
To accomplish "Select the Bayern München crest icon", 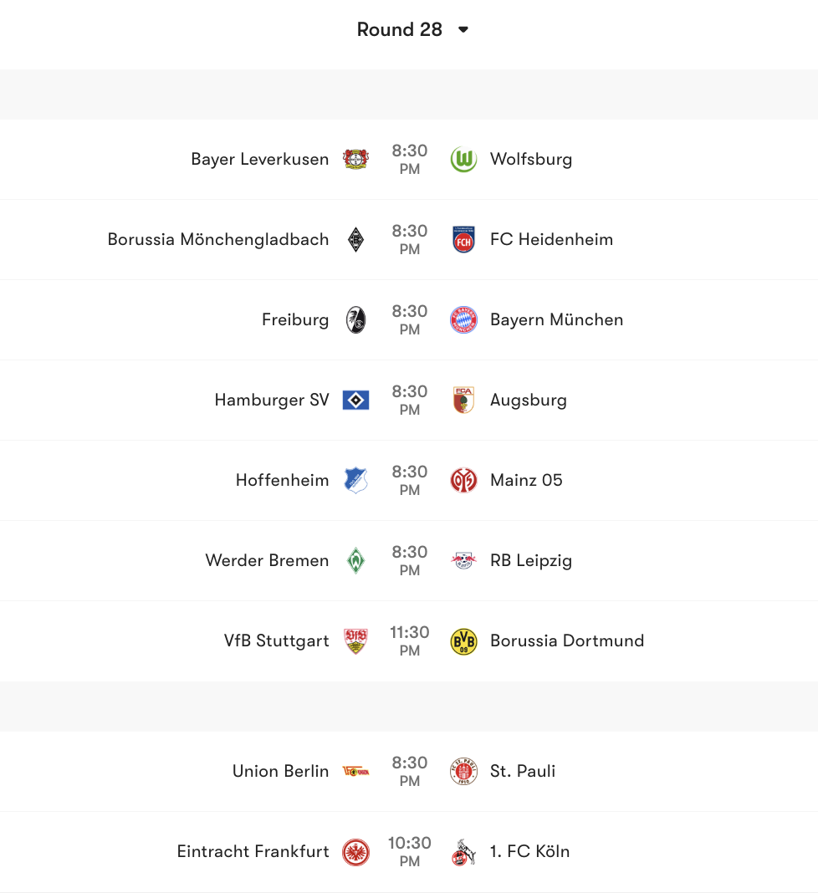I will tap(463, 319).
